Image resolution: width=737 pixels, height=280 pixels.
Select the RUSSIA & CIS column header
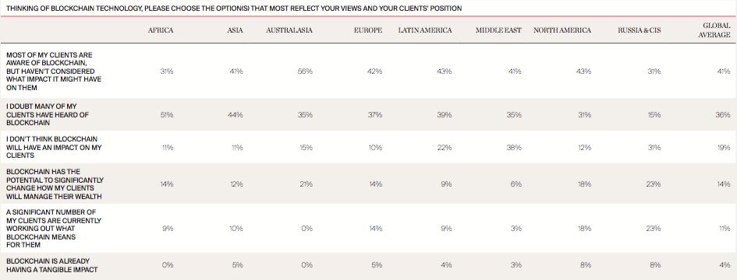tap(640, 30)
